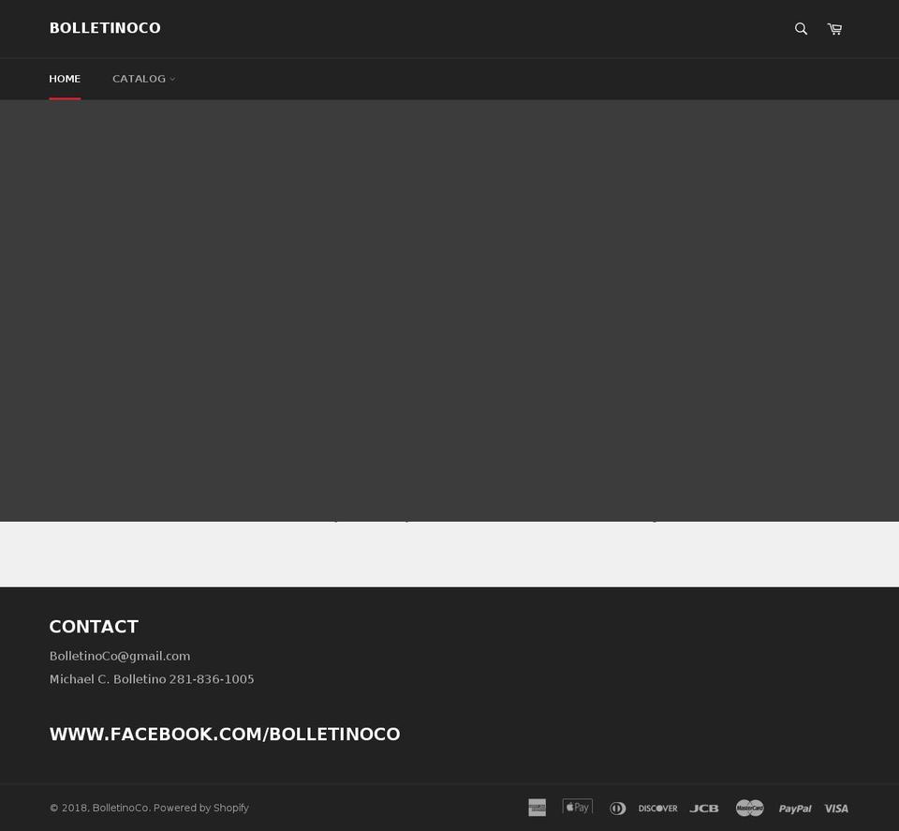The image size is (899, 831).
Task: Click the CONTACT heading
Action: click(x=94, y=626)
